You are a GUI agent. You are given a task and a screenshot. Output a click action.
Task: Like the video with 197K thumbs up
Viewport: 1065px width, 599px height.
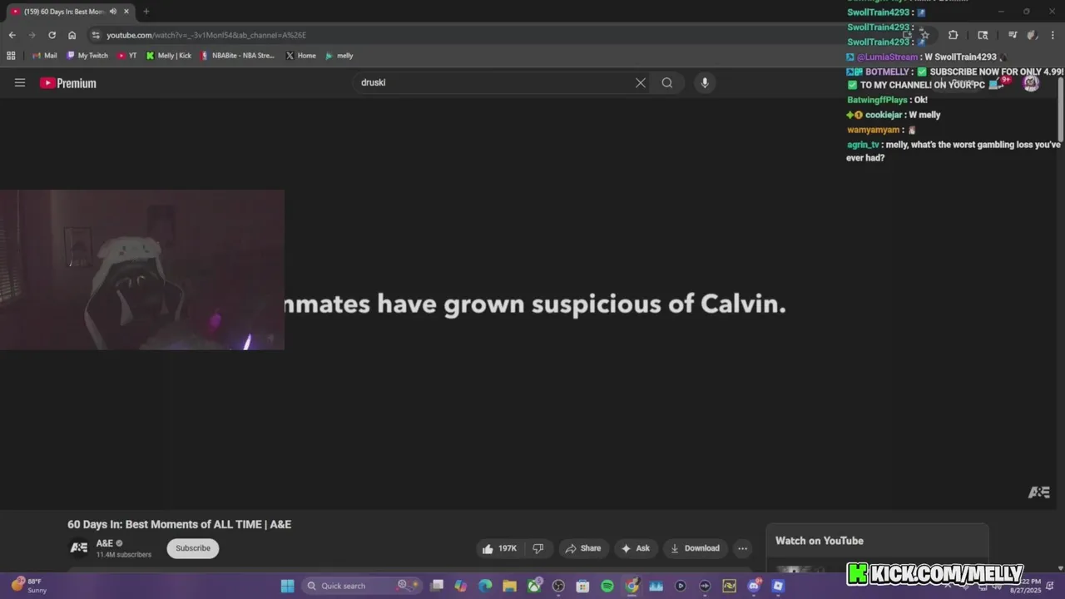[x=499, y=548]
